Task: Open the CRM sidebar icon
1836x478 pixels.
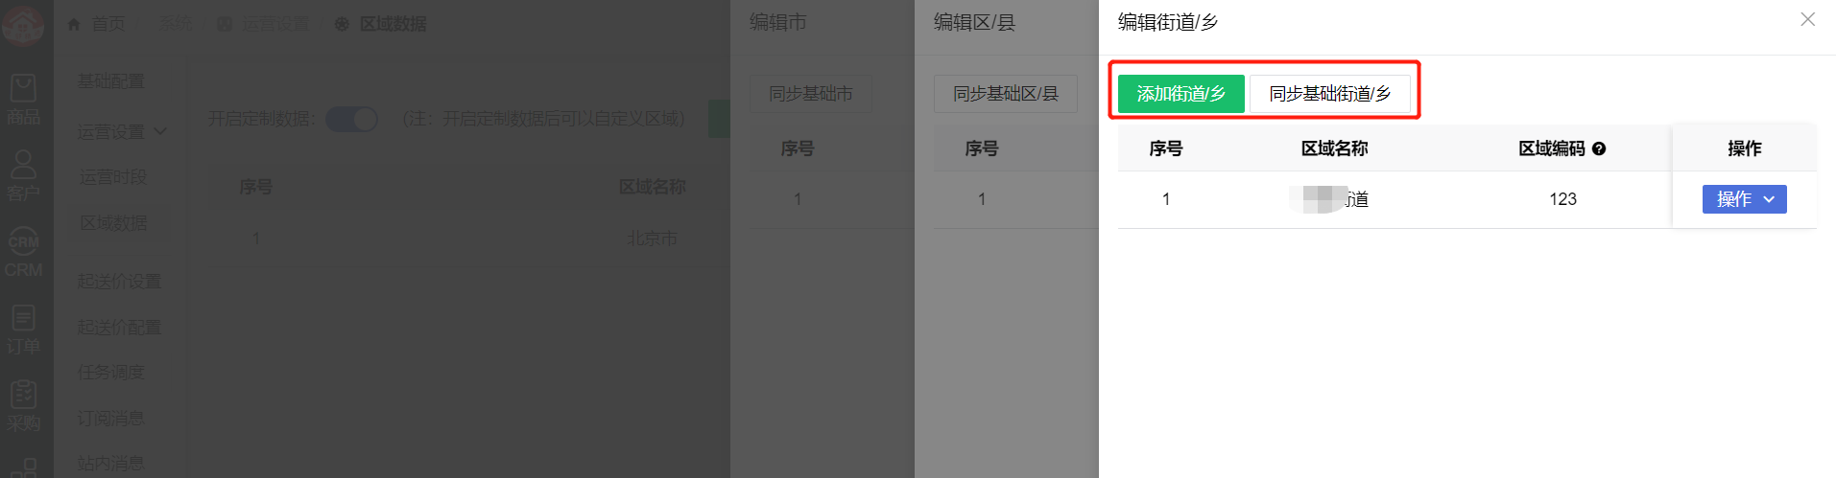Action: pos(23,253)
